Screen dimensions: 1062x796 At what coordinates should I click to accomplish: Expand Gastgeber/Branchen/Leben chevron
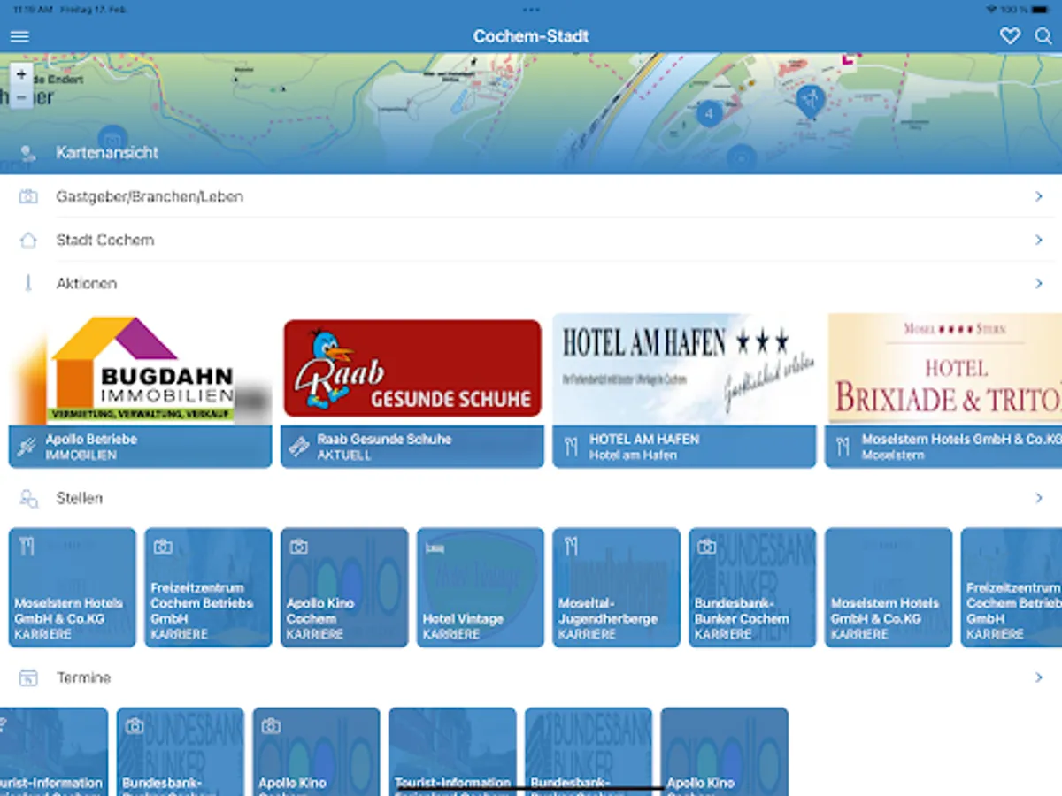tap(1039, 196)
